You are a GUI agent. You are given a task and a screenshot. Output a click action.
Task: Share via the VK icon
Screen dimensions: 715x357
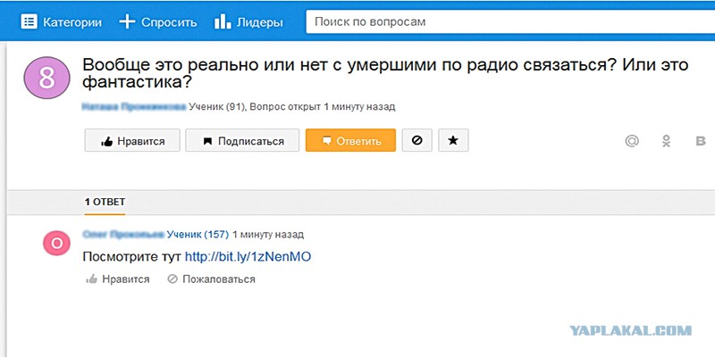click(700, 141)
